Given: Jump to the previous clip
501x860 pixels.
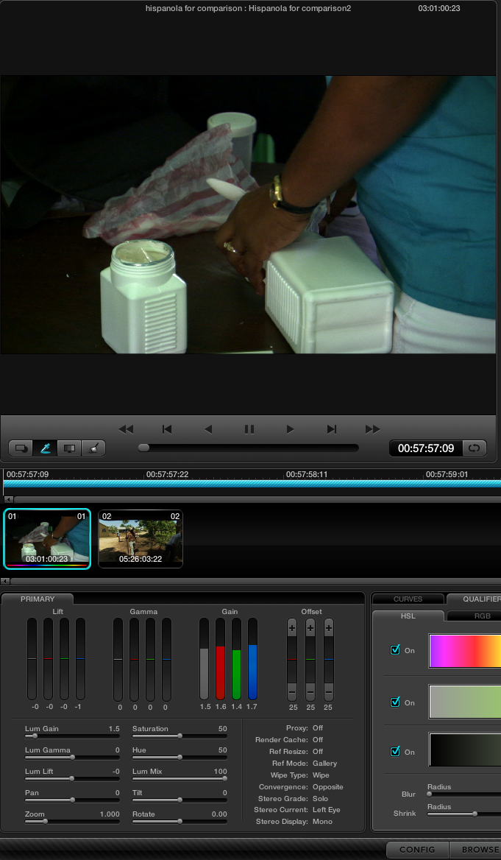Looking at the screenshot, I should pos(167,429).
